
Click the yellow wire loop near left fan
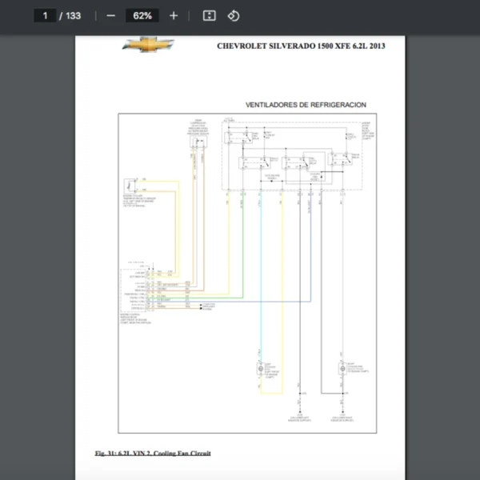tap(282, 376)
